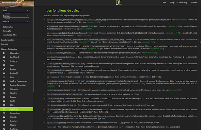Click code text scenario(scenario)
The width and height of the screenshot is (201, 130).
[x=55, y=99]
